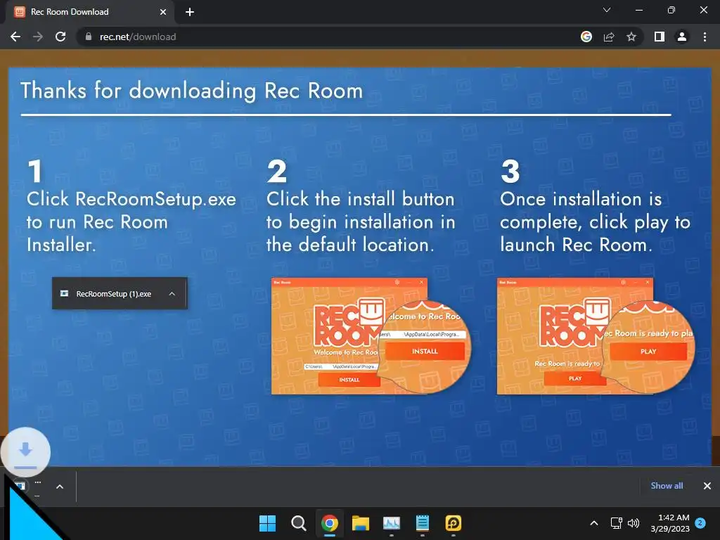Click the Chrome taskbar icon
This screenshot has height=540, width=720.
click(x=330, y=523)
